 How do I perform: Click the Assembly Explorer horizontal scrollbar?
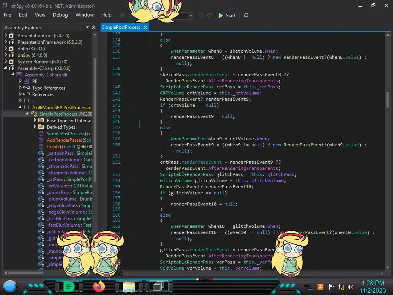click(x=26, y=273)
